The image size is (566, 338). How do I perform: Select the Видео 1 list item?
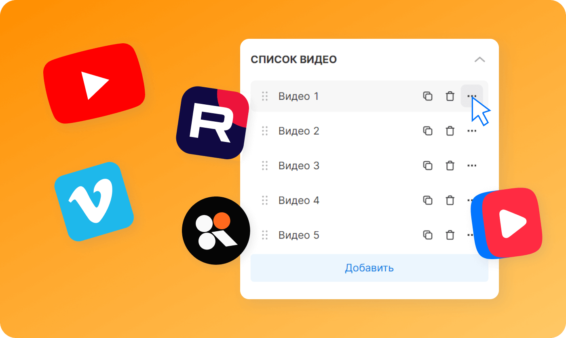pyautogui.click(x=369, y=96)
